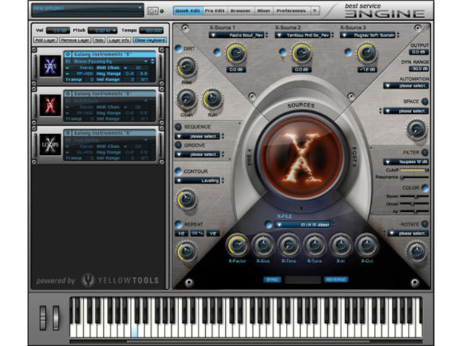Toggle the X-FILE LED

(x=269, y=225)
